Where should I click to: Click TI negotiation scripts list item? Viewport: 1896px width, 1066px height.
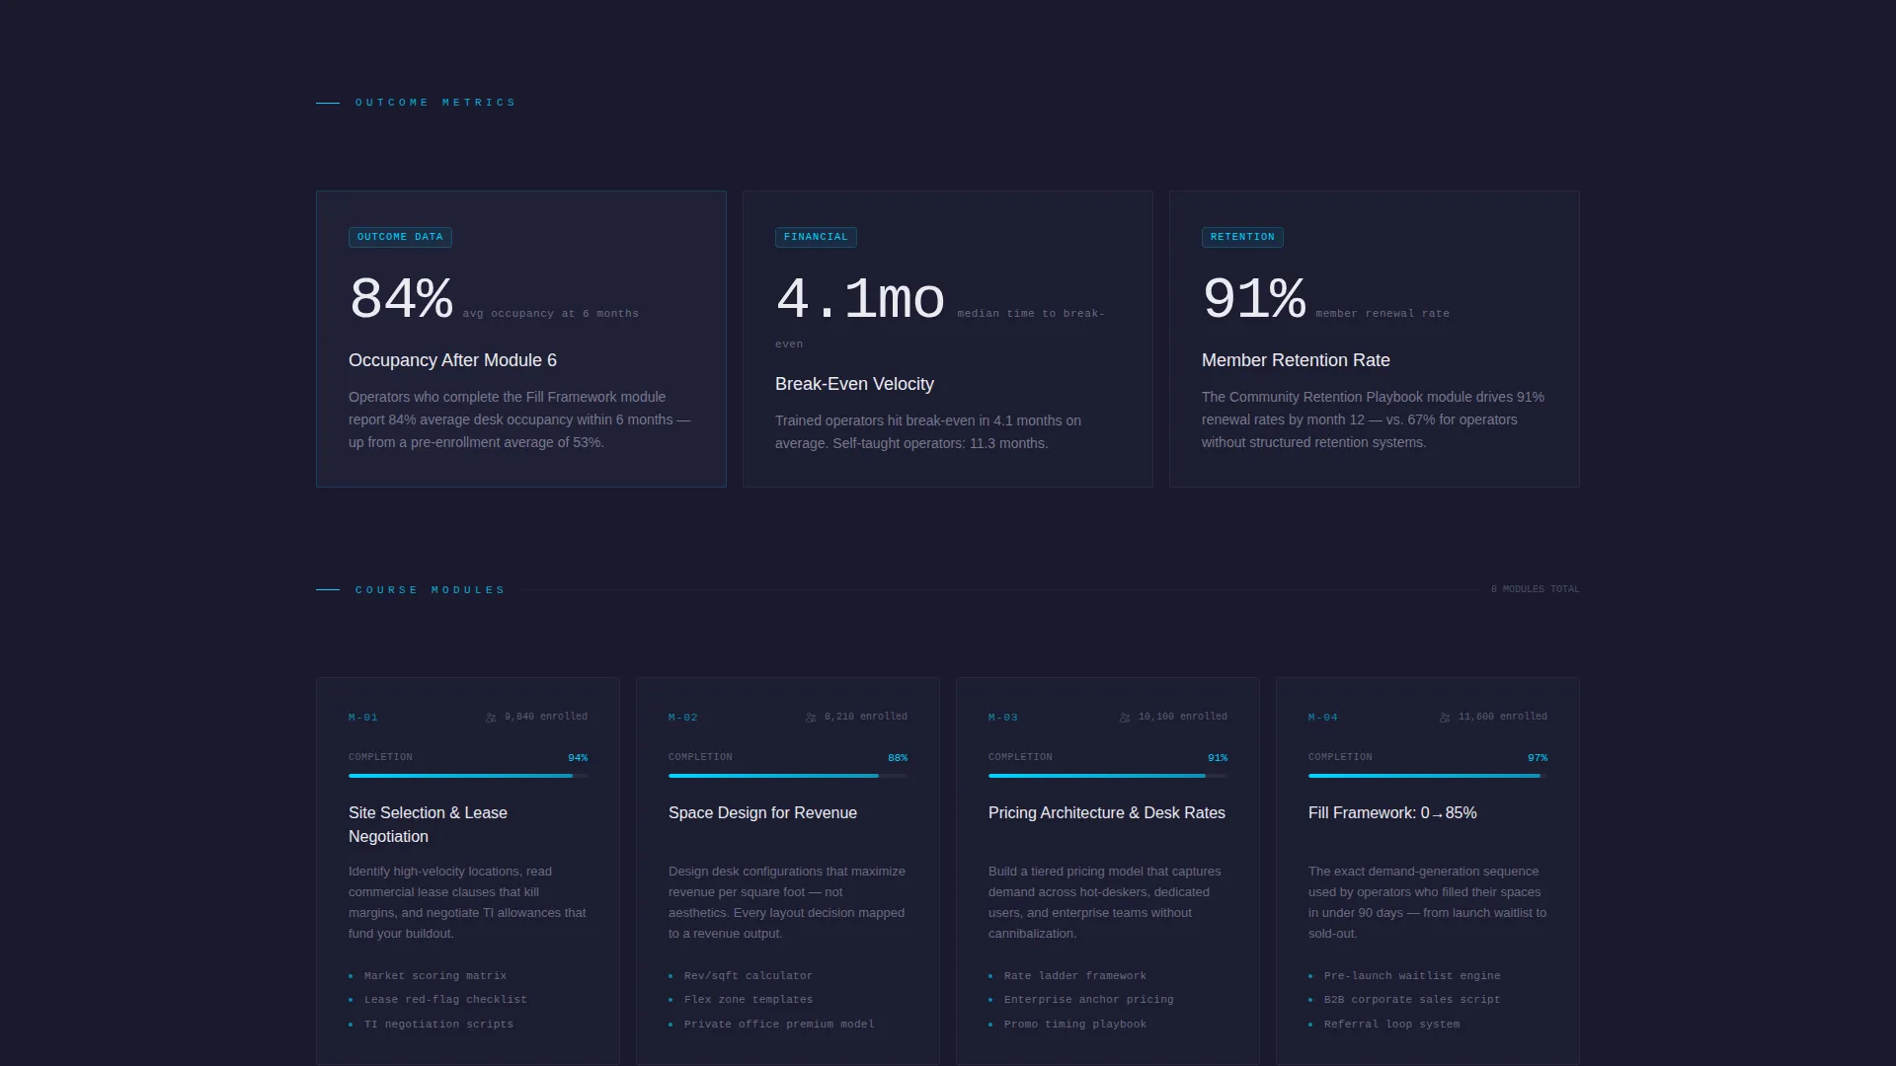438,1025
